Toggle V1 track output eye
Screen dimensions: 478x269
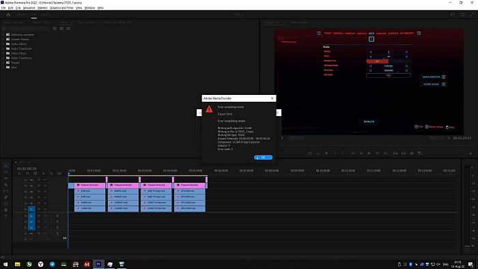click(x=45, y=209)
